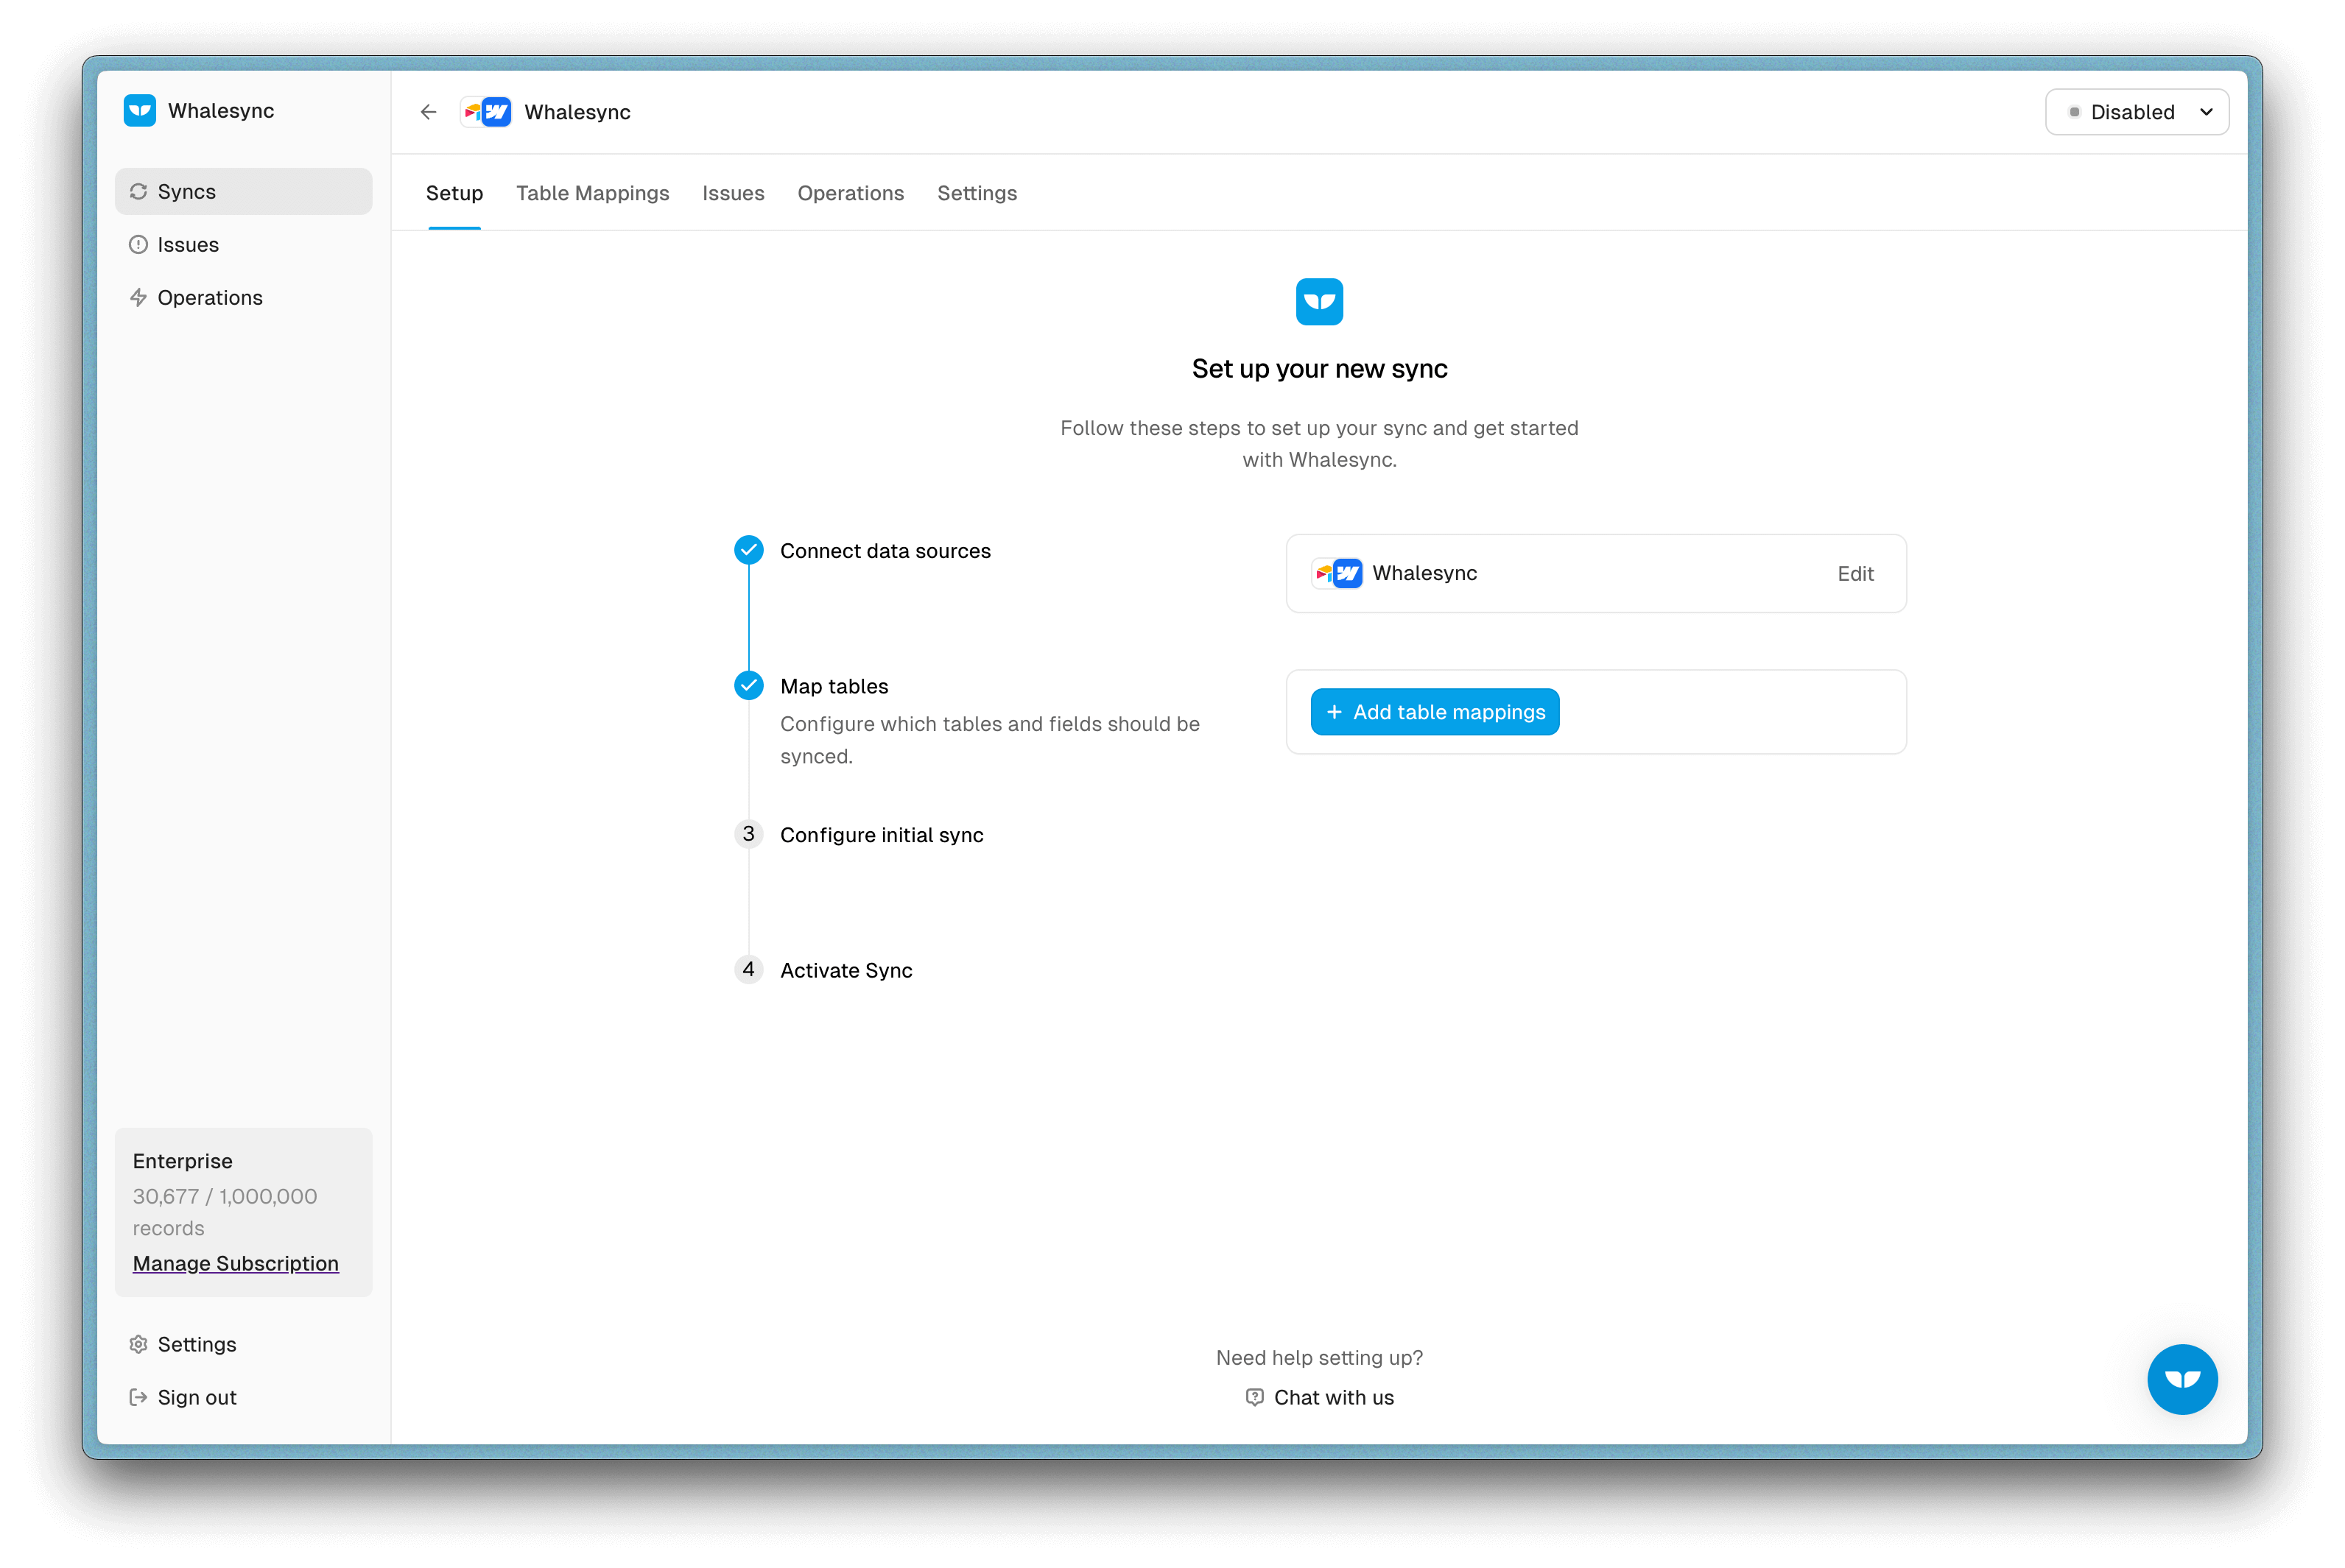
Task: Click the Map tables checkmark icon
Action: point(748,686)
